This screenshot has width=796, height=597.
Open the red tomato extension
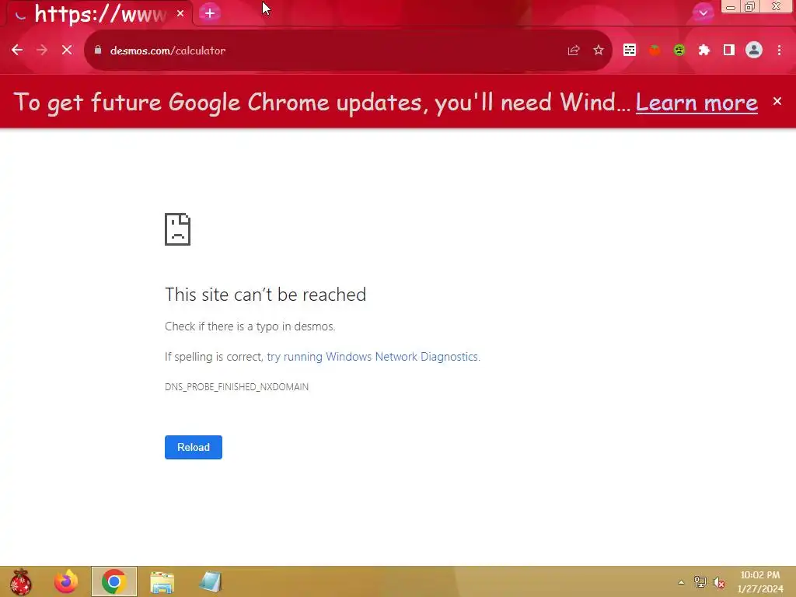(x=655, y=50)
